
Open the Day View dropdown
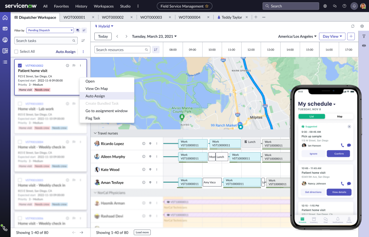click(332, 36)
